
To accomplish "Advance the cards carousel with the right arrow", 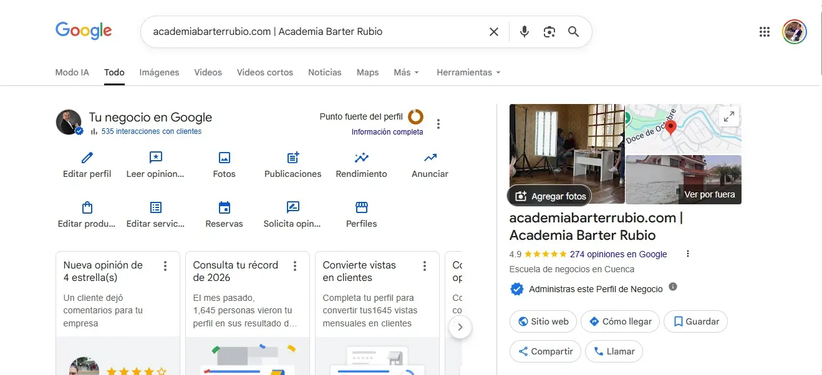I will [x=460, y=326].
